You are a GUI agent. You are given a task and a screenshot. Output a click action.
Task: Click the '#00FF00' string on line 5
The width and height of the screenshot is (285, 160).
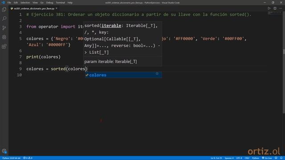click(233, 39)
